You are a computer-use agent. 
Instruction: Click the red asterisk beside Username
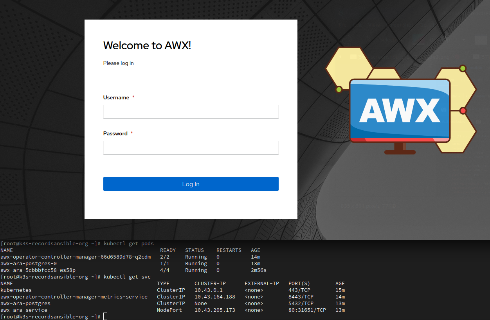[133, 97]
